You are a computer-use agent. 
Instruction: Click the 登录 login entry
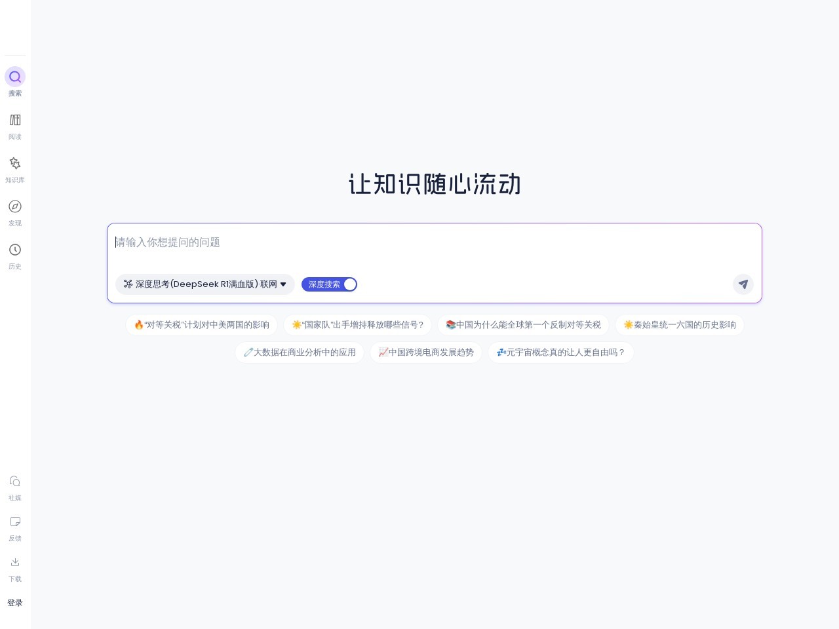pos(14,603)
